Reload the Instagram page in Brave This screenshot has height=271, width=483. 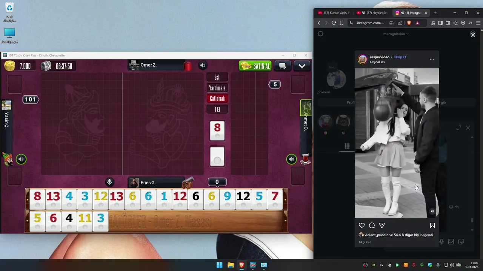pos(334,23)
